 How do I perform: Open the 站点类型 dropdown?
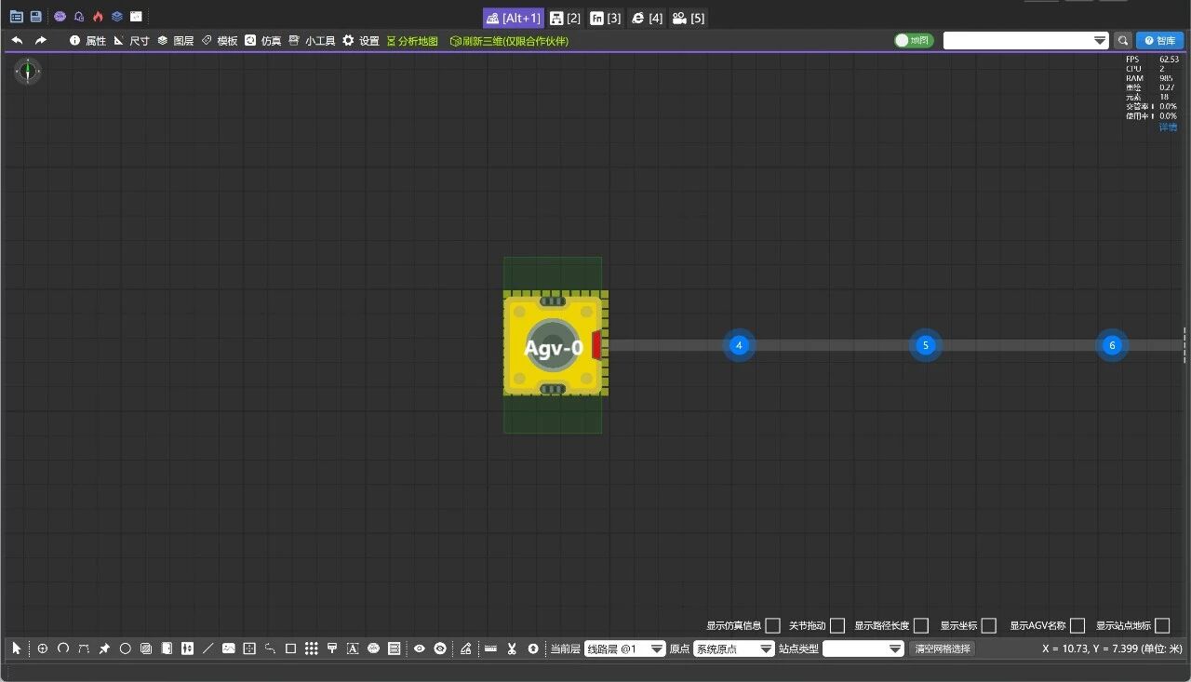pyautogui.click(x=863, y=649)
